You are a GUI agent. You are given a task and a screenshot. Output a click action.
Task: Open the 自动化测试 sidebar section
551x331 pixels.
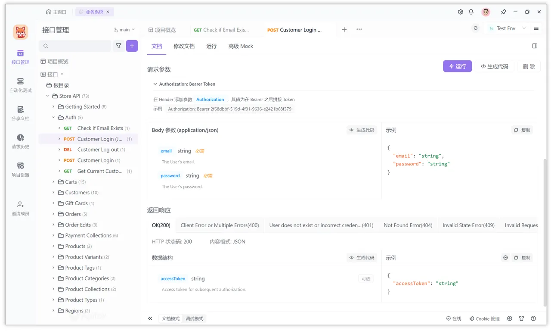[20, 85]
